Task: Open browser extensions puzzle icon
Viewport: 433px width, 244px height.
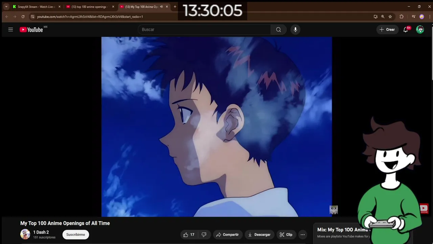Action: (402, 17)
